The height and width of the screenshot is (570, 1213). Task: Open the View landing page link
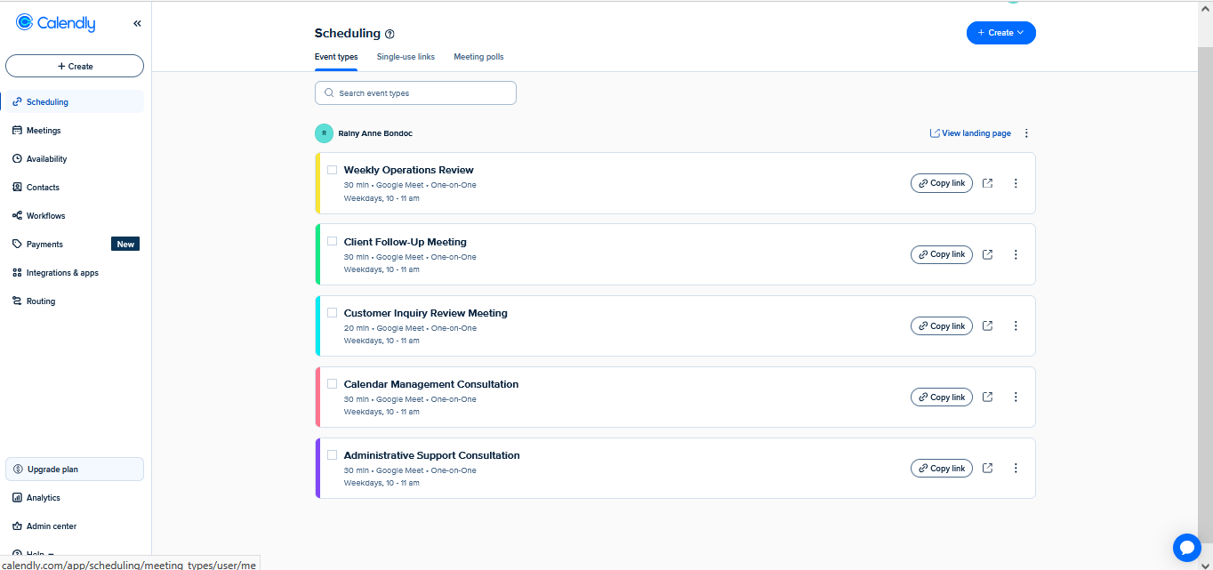970,133
